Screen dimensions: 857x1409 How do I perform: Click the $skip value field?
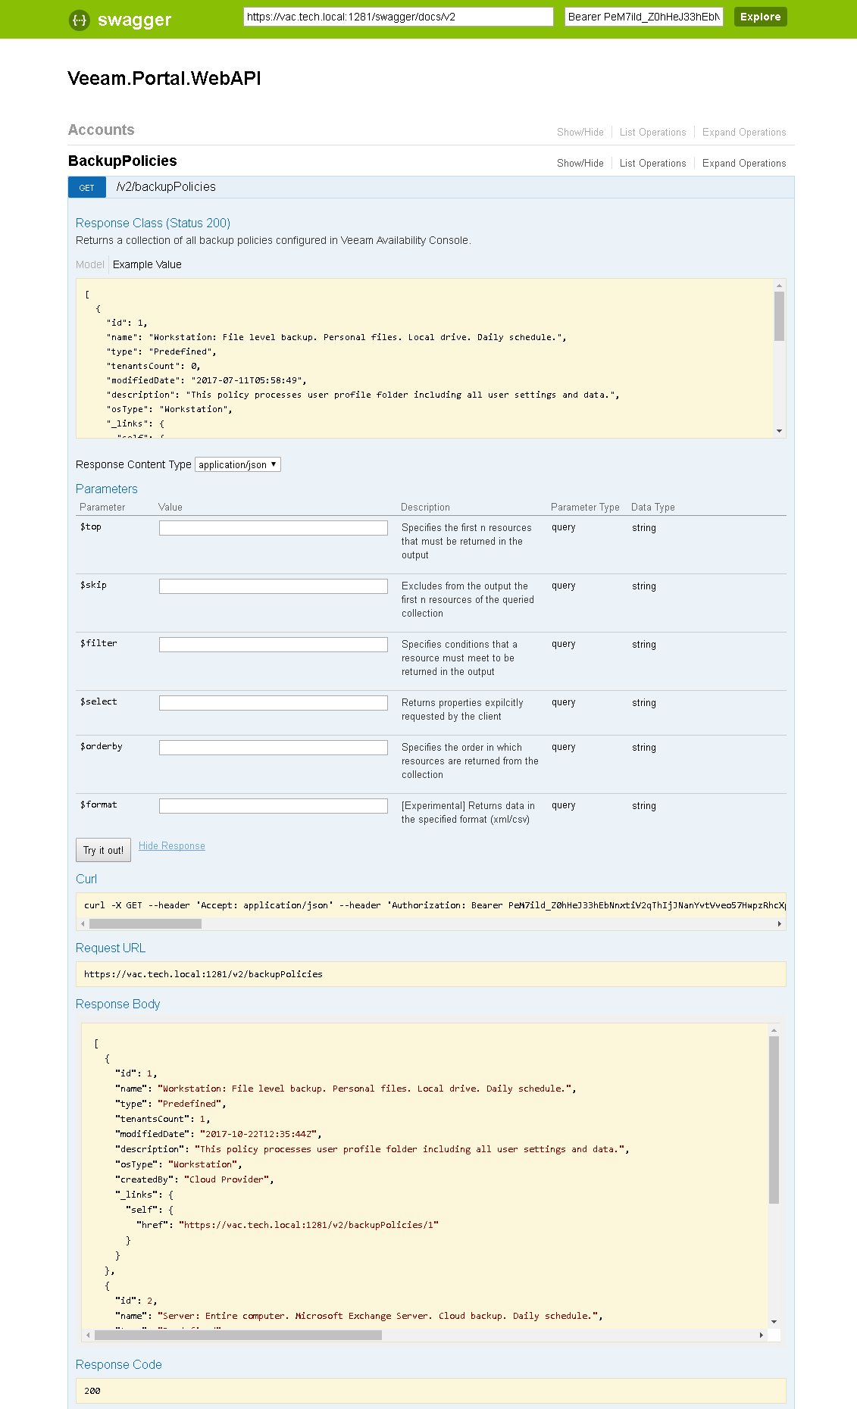(x=273, y=586)
